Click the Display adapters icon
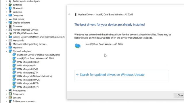184x103 pixels. point(10,23)
